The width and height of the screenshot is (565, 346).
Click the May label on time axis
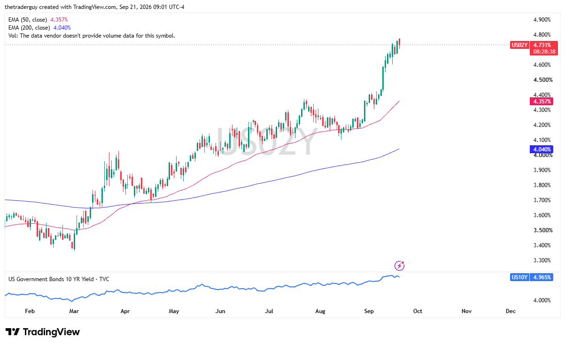click(174, 311)
